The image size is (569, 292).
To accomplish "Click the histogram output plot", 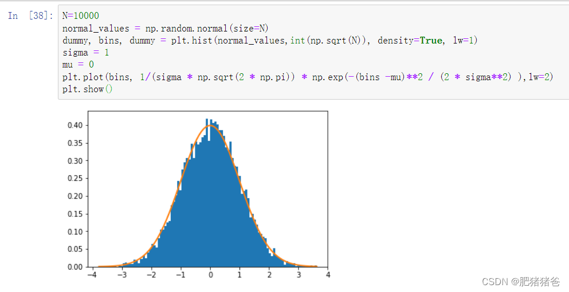I will 199,195.
